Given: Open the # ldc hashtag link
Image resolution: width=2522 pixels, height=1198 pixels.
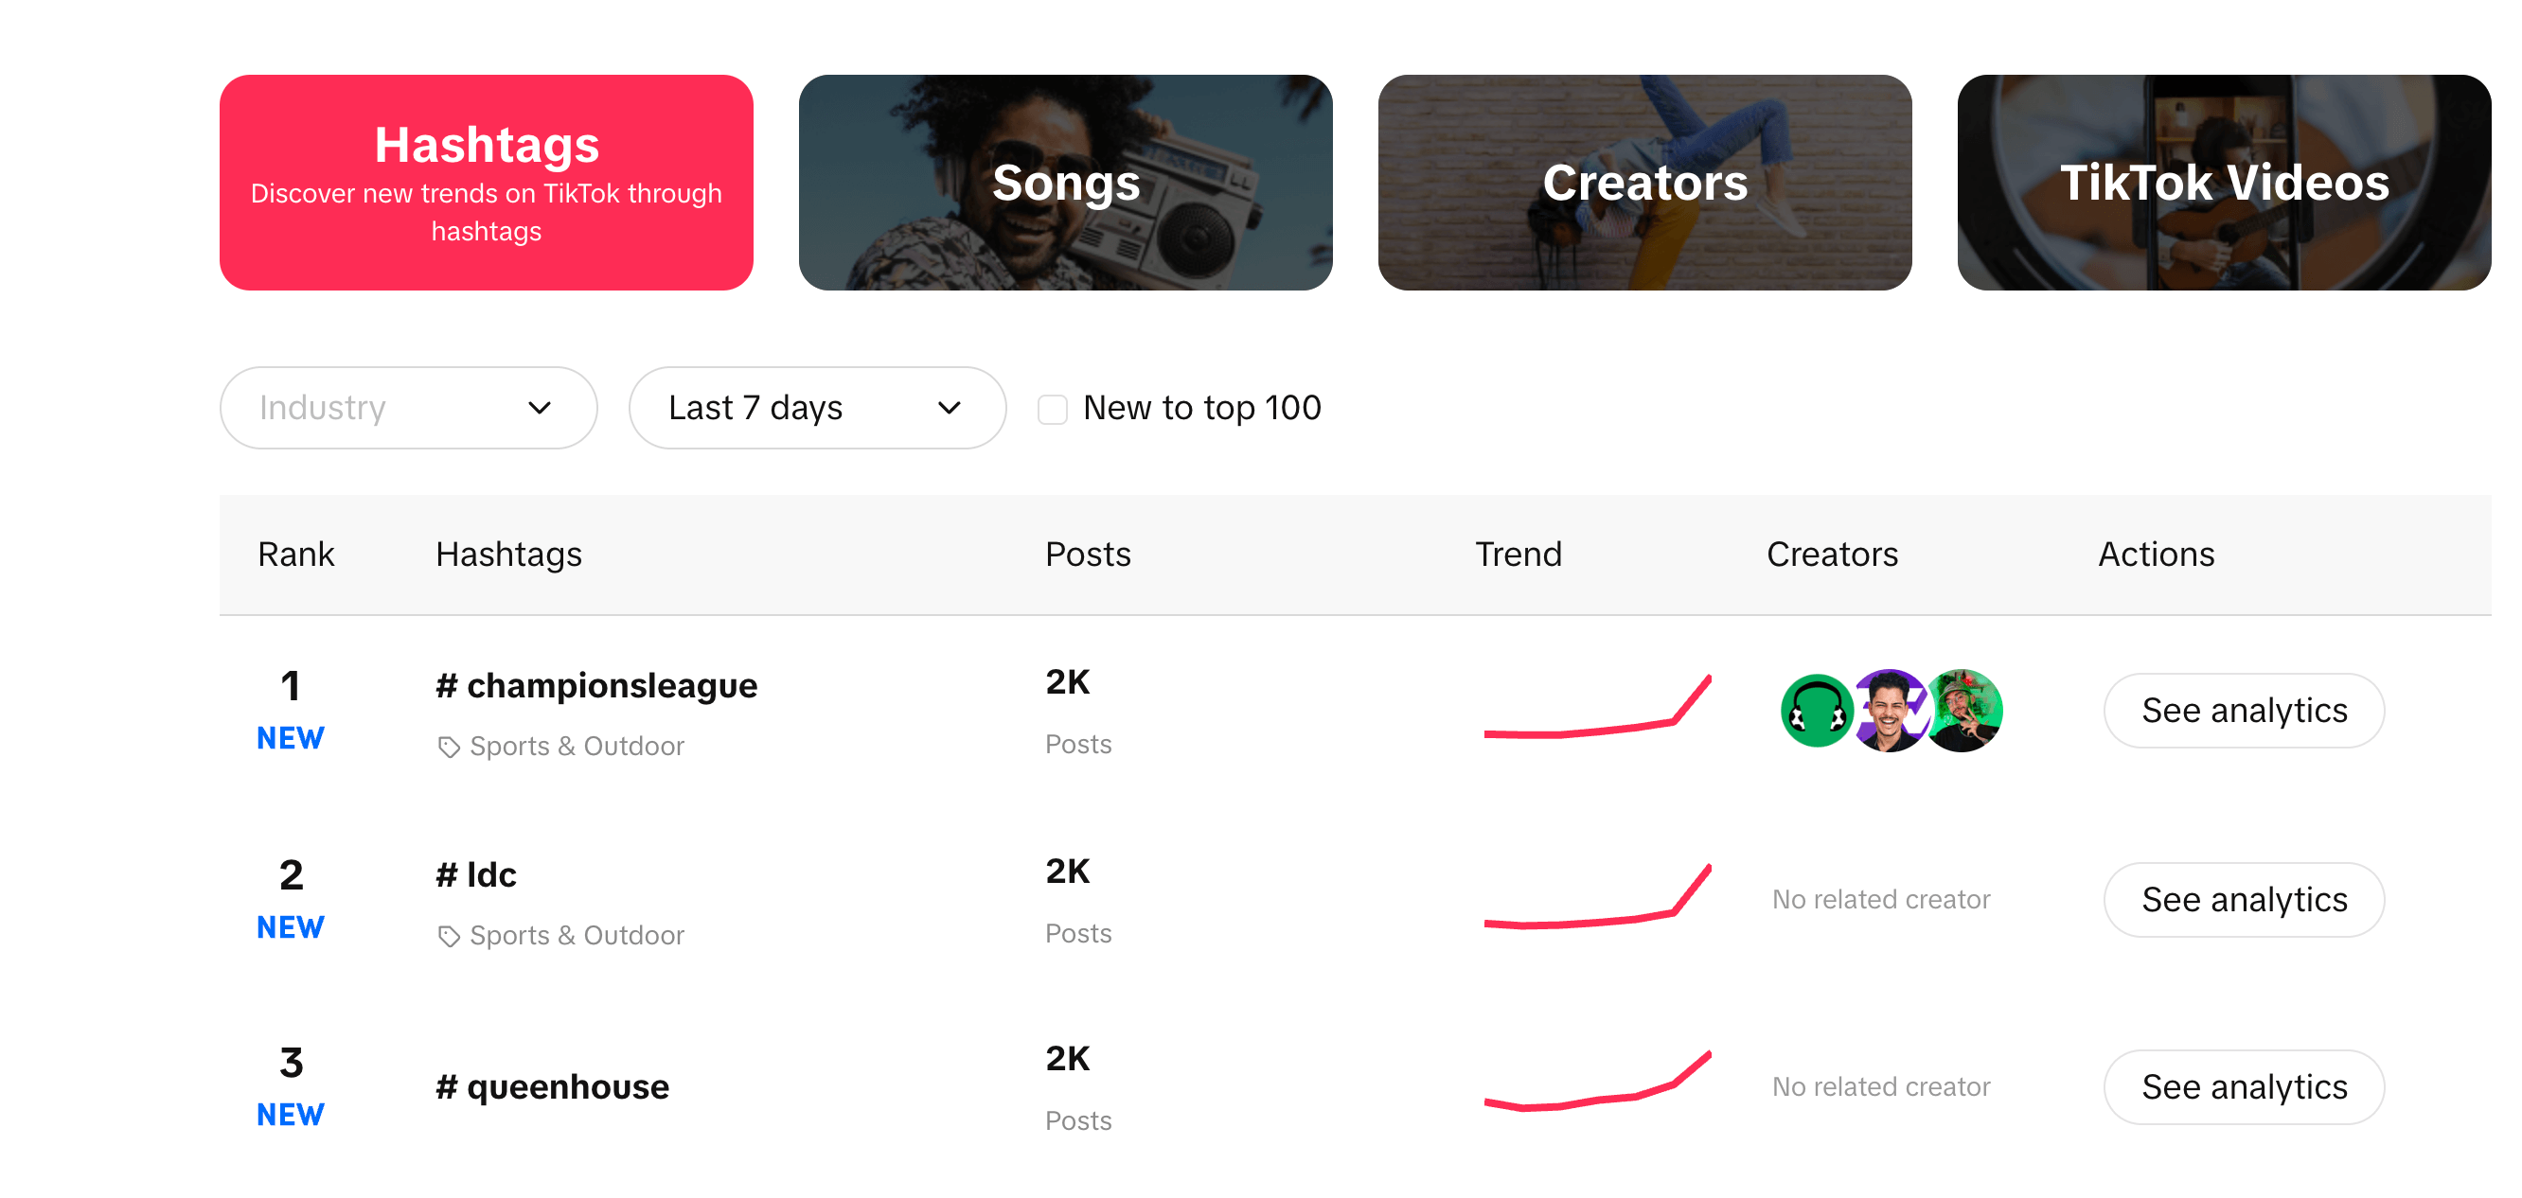Looking at the screenshot, I should pyautogui.click(x=477, y=874).
